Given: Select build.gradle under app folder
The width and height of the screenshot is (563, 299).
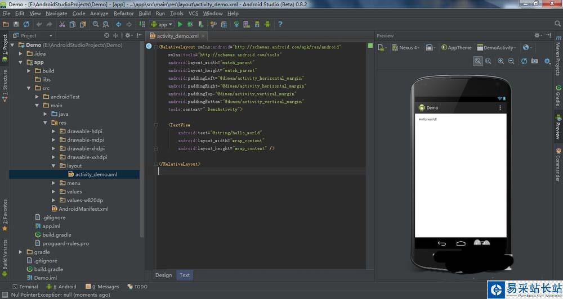Looking at the screenshot, I should (53, 234).
